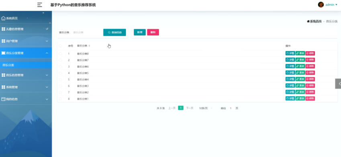This screenshot has height=157, width=341.
Task: Open the admin account dropdown
Action: [331, 4]
